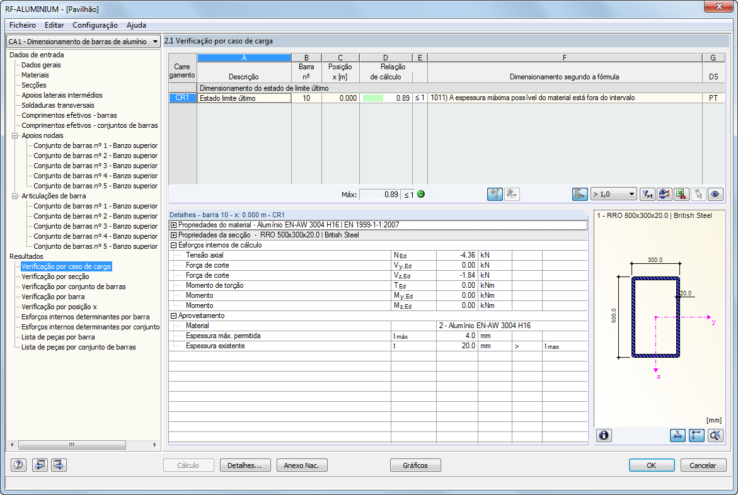Click the disabled Cálculo button
738x495 pixels.
point(188,465)
